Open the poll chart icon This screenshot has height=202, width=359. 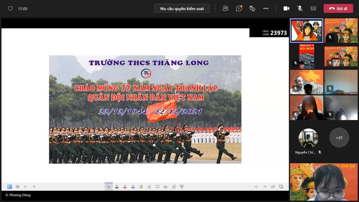[x=165, y=187]
